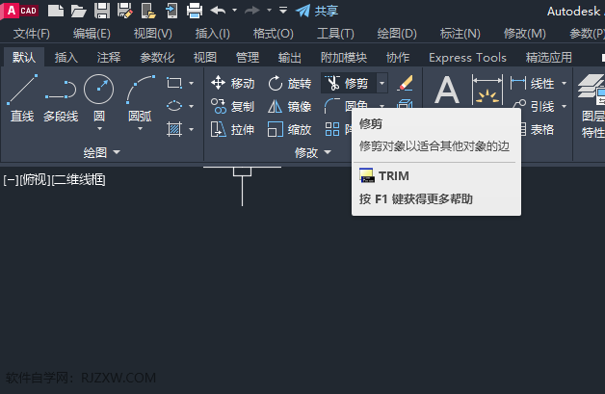This screenshot has width=605, height=394.
Task: Print the drawing with the Plot icon
Action: [x=195, y=11]
